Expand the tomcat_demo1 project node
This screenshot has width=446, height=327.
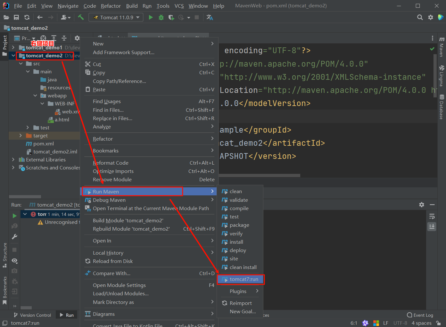click(x=13, y=47)
